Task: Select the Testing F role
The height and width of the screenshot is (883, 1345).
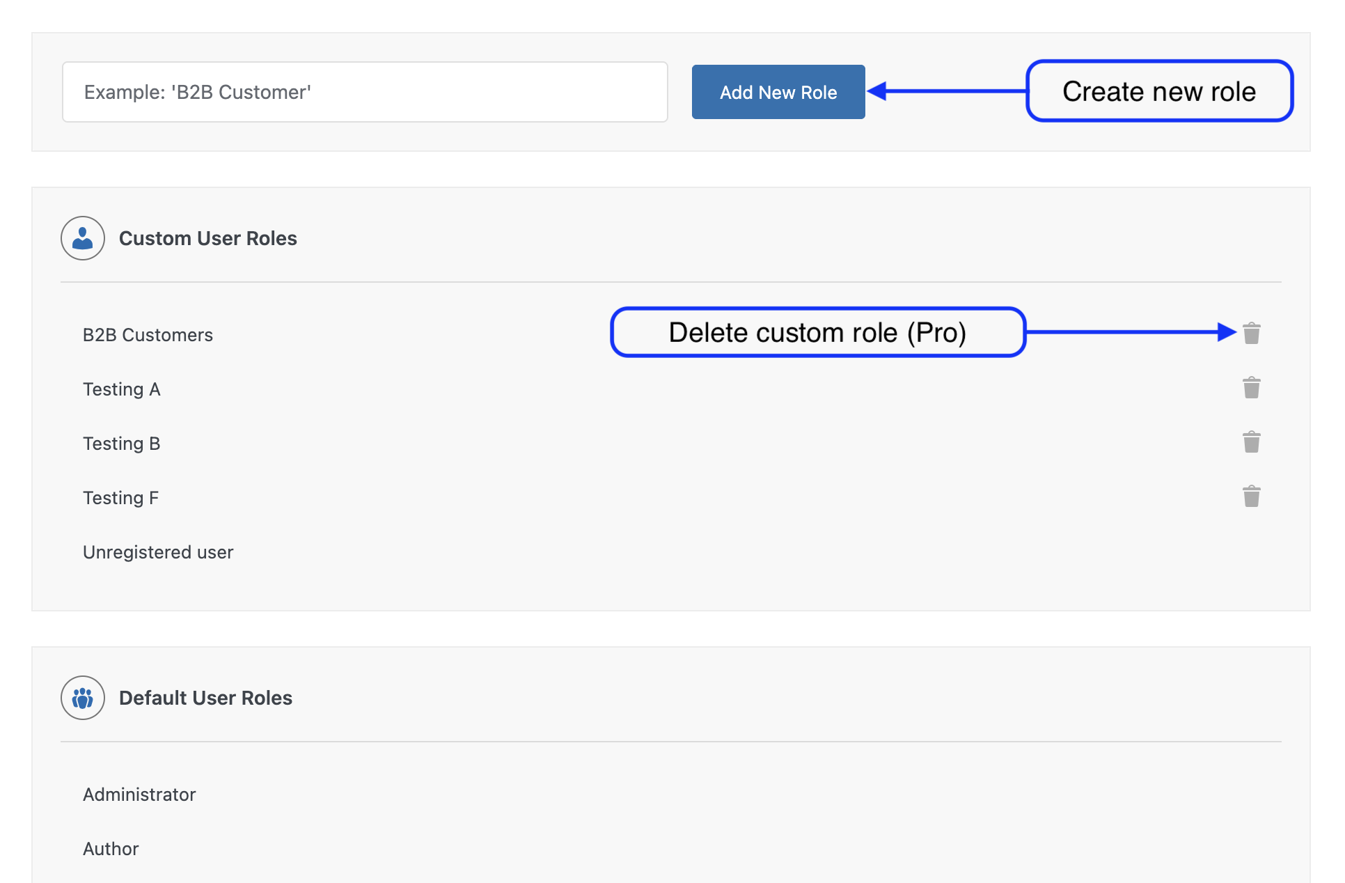Action: (120, 497)
